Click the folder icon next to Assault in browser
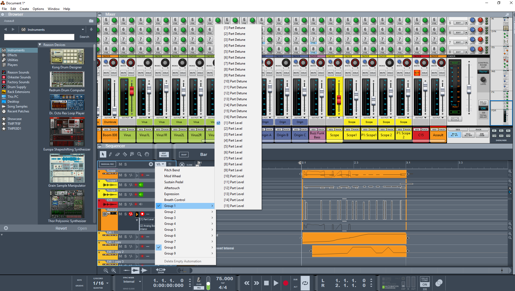 tap(91, 21)
